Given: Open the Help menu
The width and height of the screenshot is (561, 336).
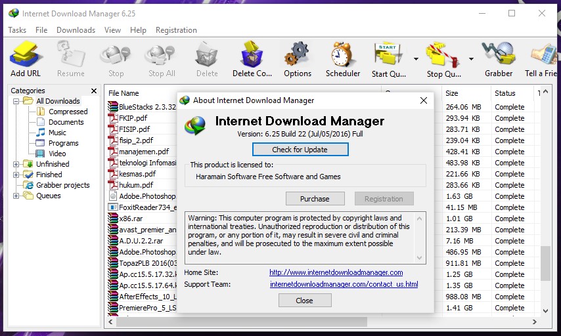Looking at the screenshot, I should [138, 30].
